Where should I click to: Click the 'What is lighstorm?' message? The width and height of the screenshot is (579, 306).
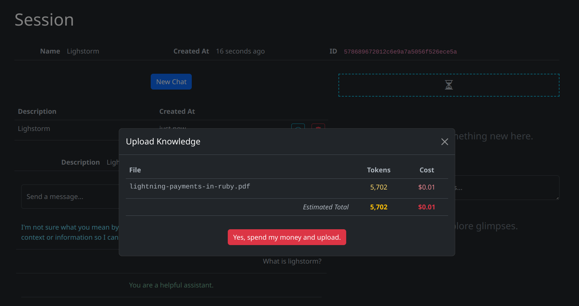pos(292,261)
